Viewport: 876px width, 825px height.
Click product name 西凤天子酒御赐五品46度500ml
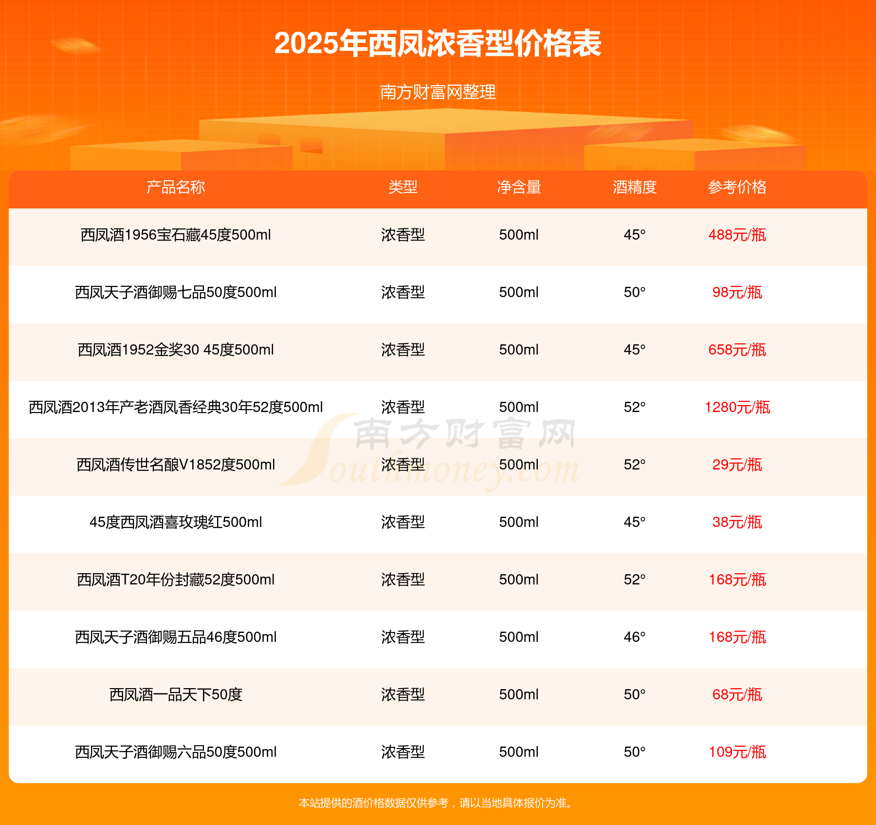coord(176,637)
